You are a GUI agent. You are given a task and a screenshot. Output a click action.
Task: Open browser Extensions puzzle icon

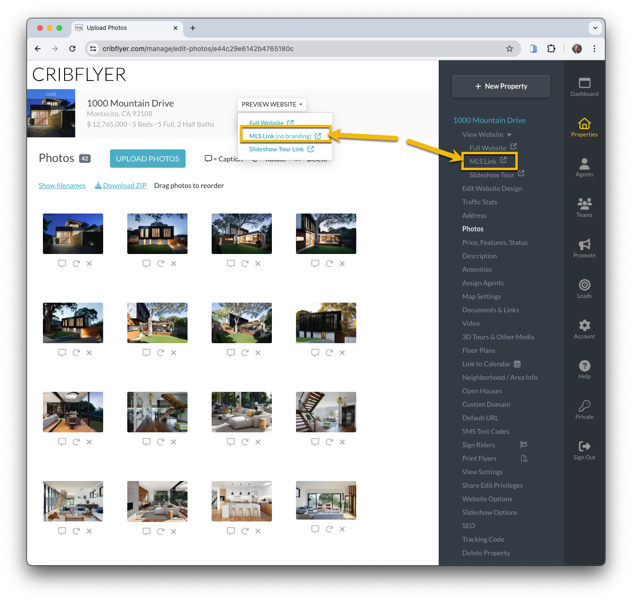point(551,49)
